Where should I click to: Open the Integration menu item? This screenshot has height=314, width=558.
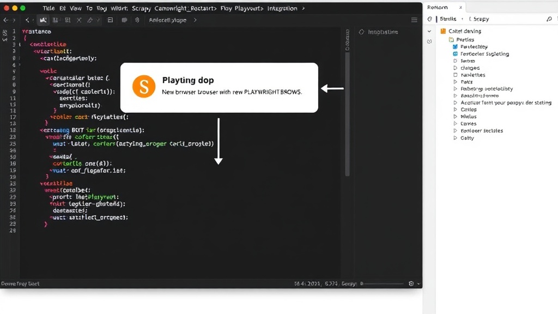tap(282, 8)
